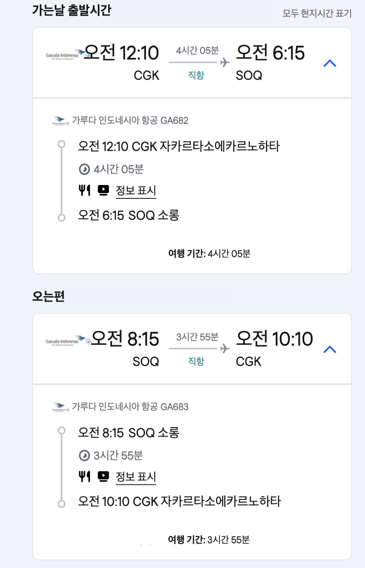This screenshot has width=365, height=568.
Task: Click the outbound header airplane icon
Action: (225, 62)
